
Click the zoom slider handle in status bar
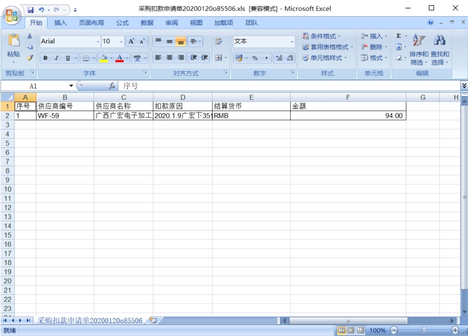[x=424, y=330]
